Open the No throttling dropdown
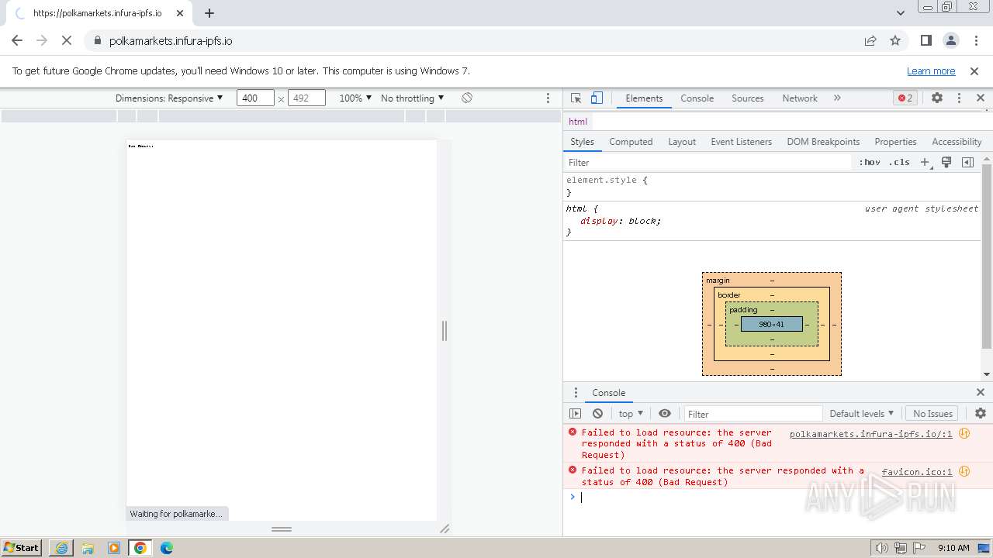Image resolution: width=993 pixels, height=558 pixels. 413,98
